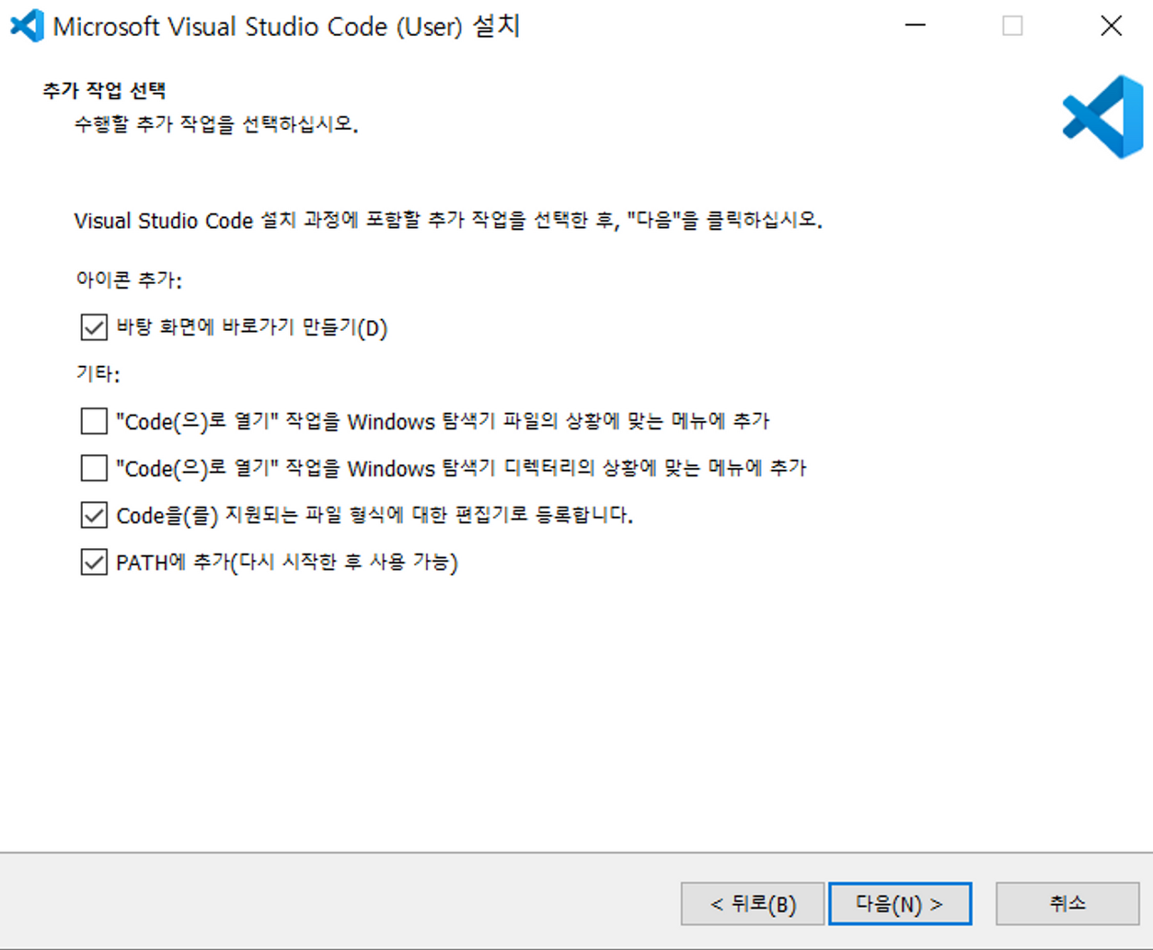The height and width of the screenshot is (950, 1153).
Task: Click the Microsoft Visual Studio Code (User) 설치 title
Action: click(286, 26)
